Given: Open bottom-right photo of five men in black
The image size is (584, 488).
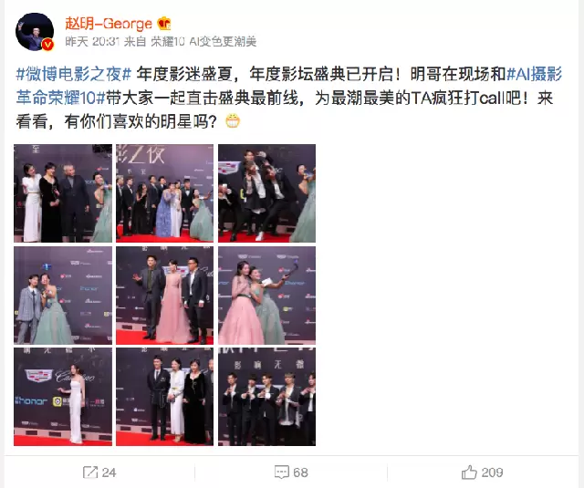Looking at the screenshot, I should [x=266, y=397].
